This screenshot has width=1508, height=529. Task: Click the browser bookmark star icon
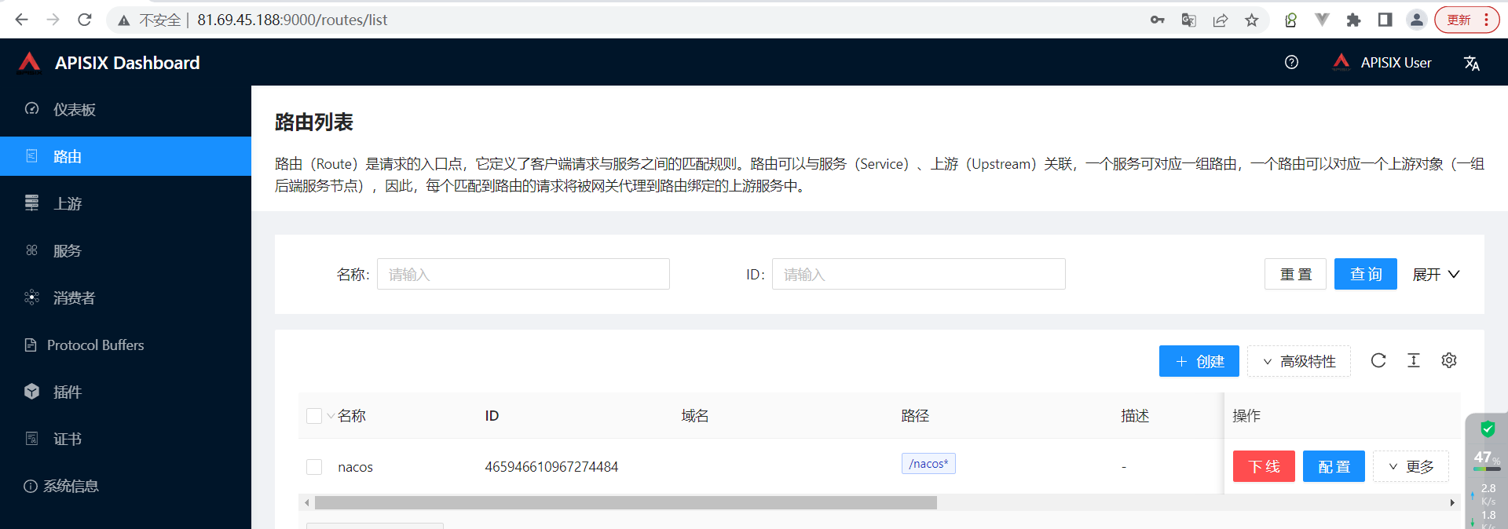point(1252,20)
